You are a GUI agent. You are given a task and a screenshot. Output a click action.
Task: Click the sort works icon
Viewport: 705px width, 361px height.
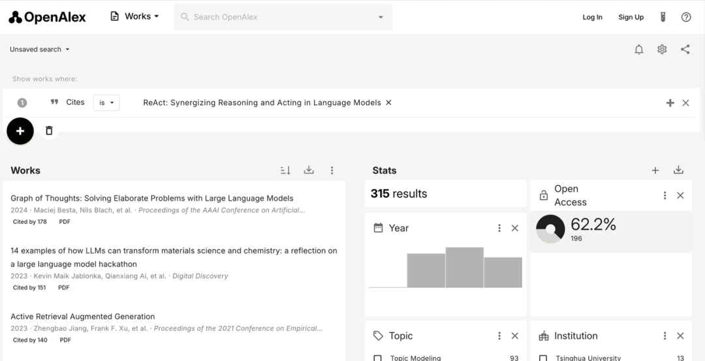pos(285,170)
